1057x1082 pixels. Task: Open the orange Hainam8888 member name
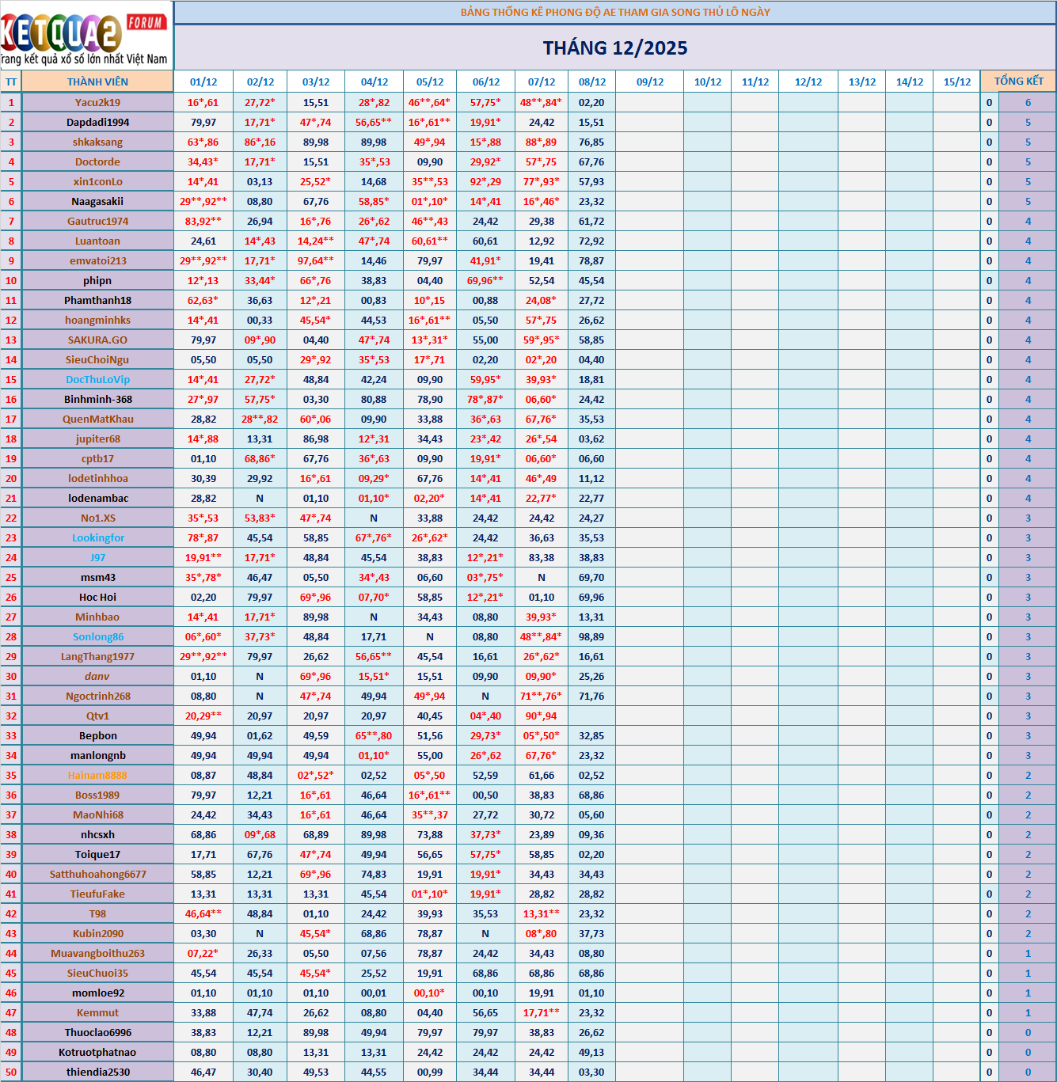click(97, 775)
